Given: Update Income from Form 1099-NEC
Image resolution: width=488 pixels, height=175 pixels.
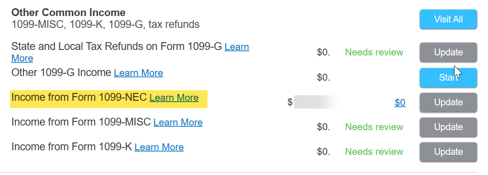Looking at the screenshot, I should pyautogui.click(x=448, y=102).
